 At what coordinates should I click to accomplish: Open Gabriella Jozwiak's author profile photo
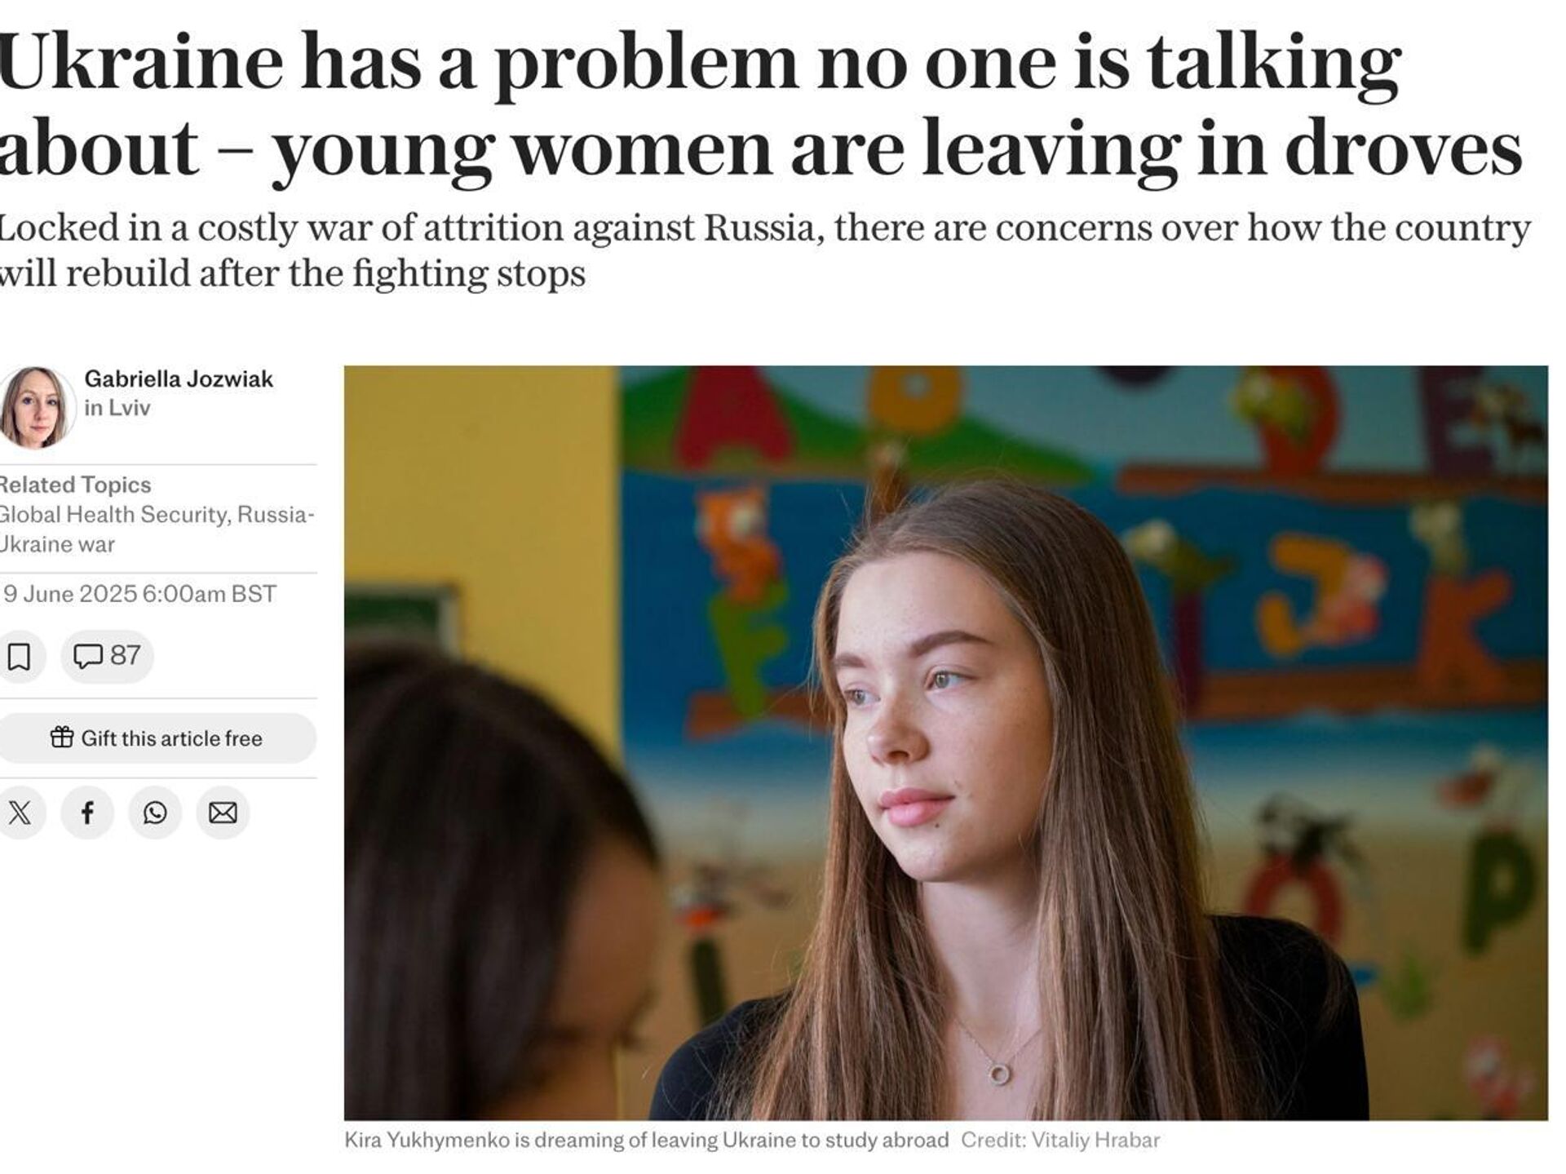pyautogui.click(x=35, y=408)
